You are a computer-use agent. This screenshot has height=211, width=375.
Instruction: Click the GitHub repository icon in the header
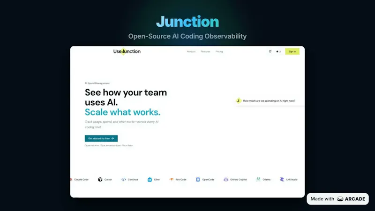(270, 52)
